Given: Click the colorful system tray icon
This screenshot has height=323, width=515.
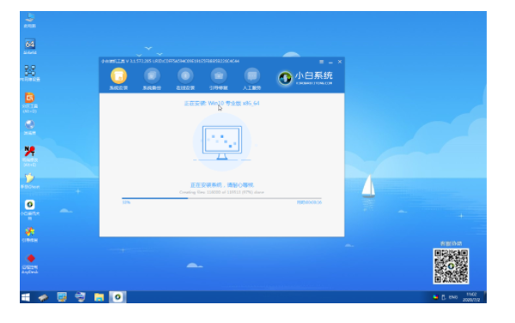Looking at the screenshot, I should click(x=435, y=297).
